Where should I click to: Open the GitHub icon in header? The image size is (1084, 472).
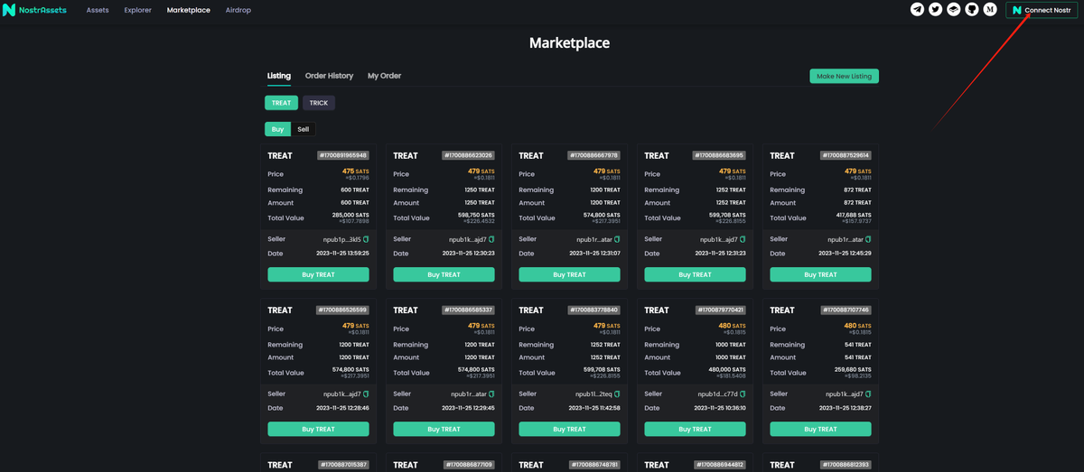[x=971, y=9]
